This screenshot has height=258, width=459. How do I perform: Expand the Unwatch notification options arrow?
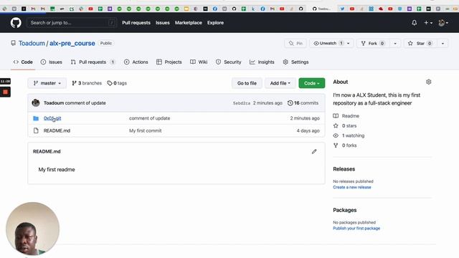pos(349,43)
